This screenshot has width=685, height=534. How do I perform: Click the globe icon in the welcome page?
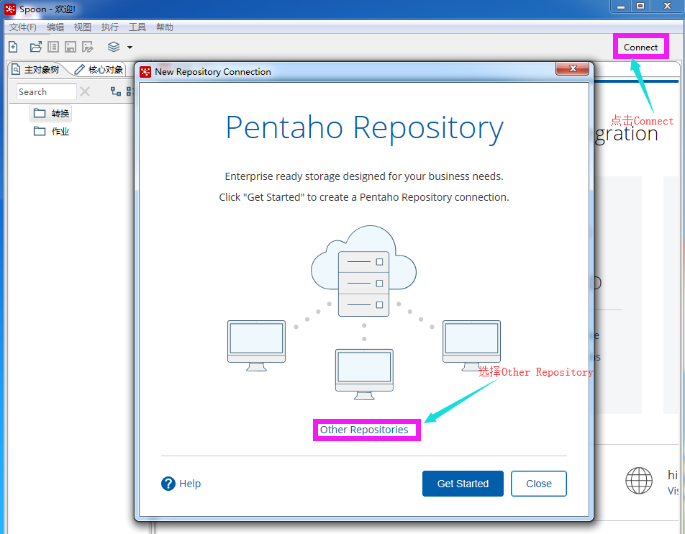coord(639,480)
